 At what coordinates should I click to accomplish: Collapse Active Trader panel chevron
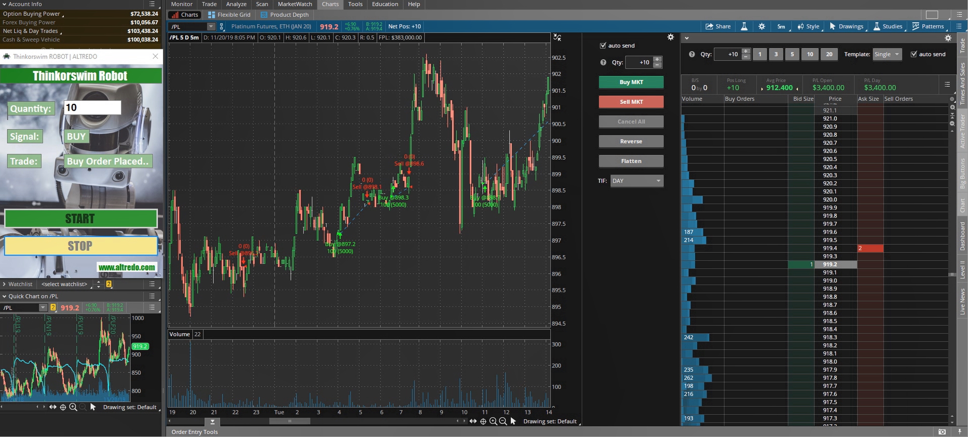pyautogui.click(x=687, y=38)
